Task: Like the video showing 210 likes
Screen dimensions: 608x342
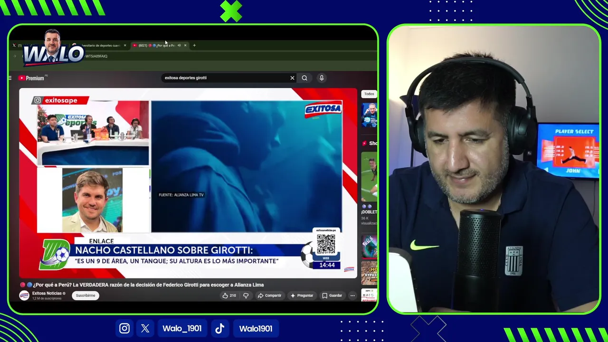Action: click(x=229, y=295)
